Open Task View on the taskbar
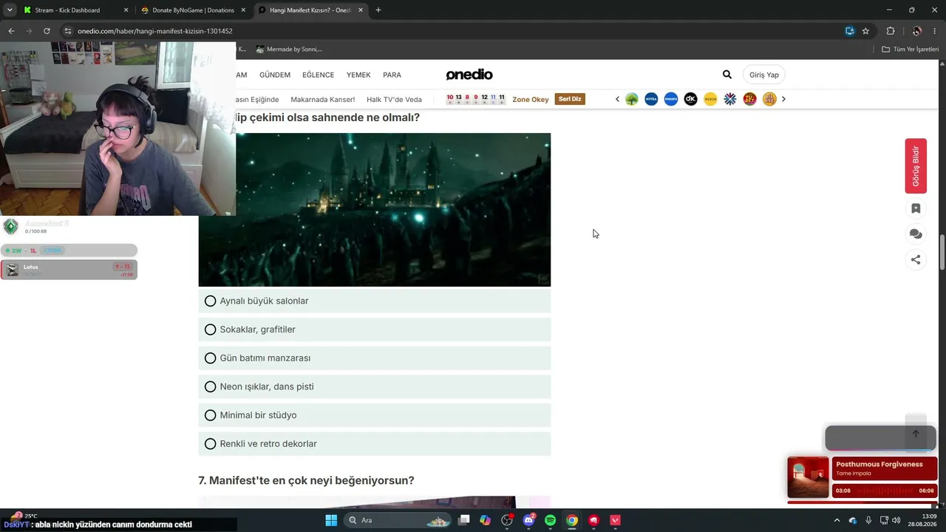 coord(463,520)
